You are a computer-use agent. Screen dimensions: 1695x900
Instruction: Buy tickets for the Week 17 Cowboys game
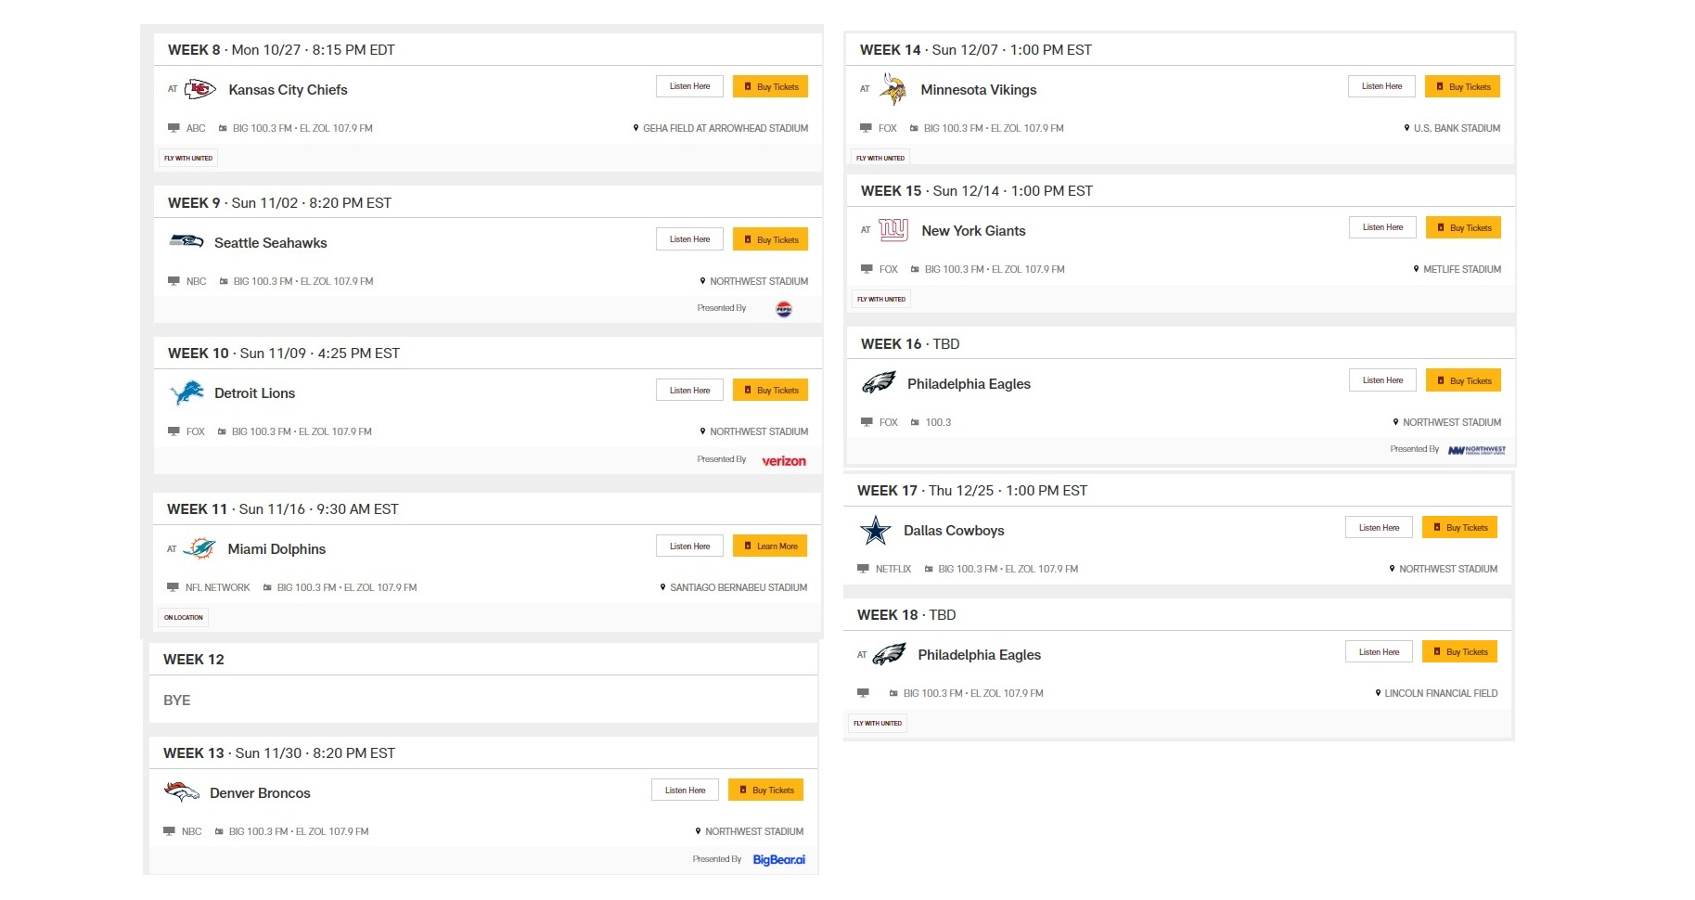tap(1459, 528)
